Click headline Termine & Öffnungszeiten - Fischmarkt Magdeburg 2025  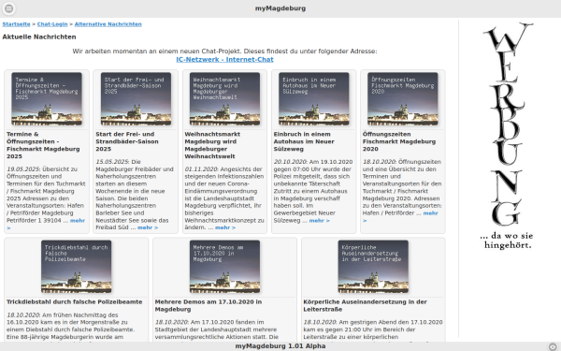coord(43,145)
